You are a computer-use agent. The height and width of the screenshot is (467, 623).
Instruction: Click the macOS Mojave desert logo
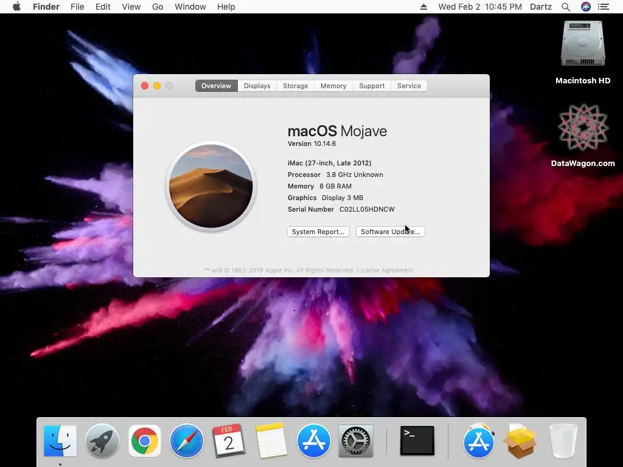[211, 186]
